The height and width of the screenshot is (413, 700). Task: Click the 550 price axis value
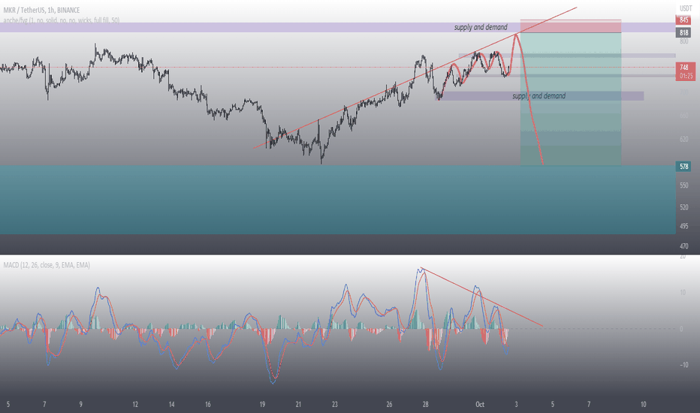pyautogui.click(x=684, y=185)
